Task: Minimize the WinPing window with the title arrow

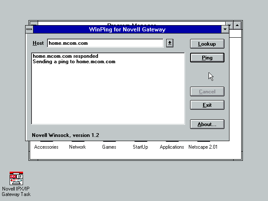Action: coord(225,29)
